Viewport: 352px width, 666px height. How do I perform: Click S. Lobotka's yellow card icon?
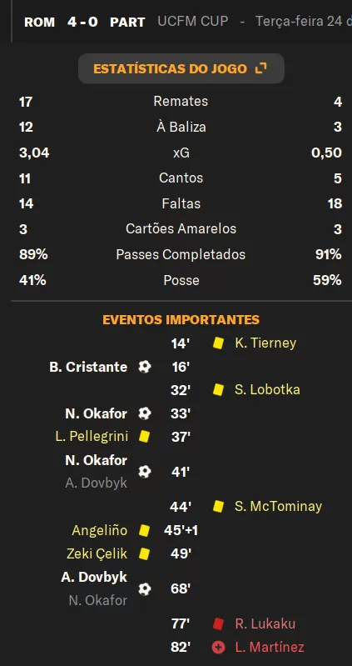(x=218, y=390)
